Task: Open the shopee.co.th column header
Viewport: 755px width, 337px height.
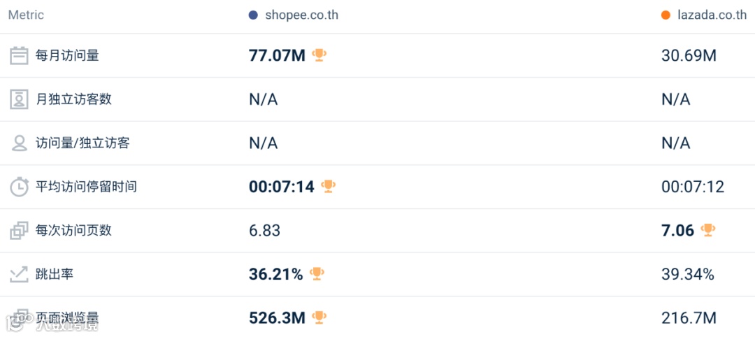Action: [x=302, y=15]
